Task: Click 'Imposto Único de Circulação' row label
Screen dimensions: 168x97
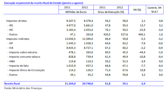Action: [x=27, y=70]
